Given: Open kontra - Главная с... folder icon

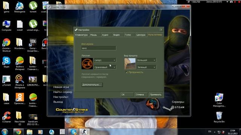Looking at the screenshot, I should coord(33,63).
